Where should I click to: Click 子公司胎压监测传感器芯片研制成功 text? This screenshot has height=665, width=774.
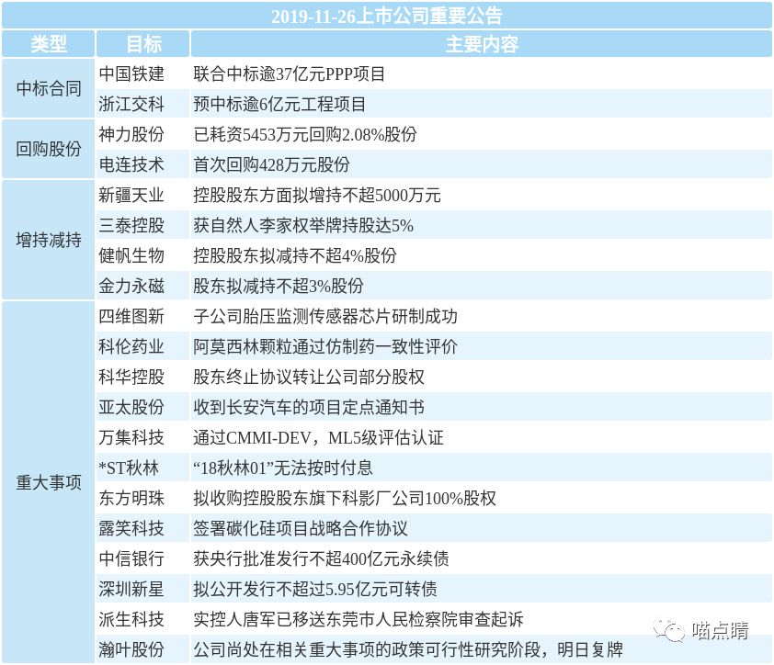click(x=325, y=316)
